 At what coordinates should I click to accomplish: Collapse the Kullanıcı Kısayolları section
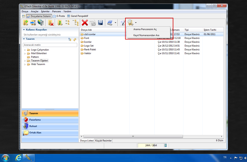[24, 29]
